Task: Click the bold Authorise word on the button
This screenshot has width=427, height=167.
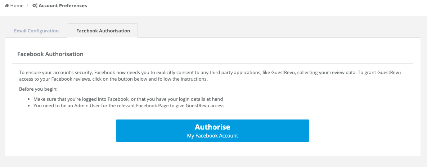Action: (x=212, y=127)
